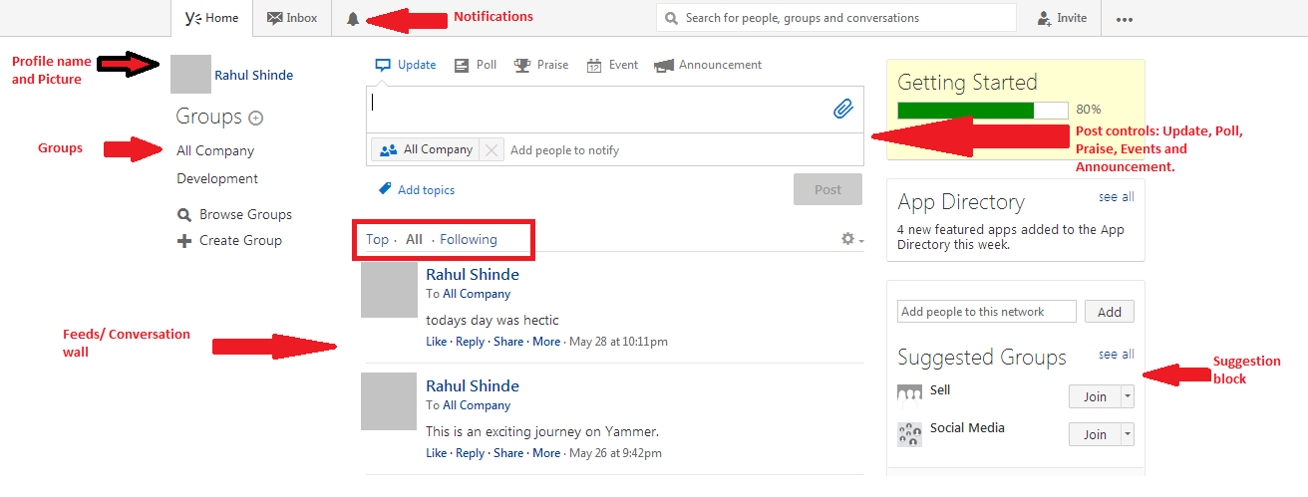
Task: Open the three-dot more options menu
Action: point(1125,19)
